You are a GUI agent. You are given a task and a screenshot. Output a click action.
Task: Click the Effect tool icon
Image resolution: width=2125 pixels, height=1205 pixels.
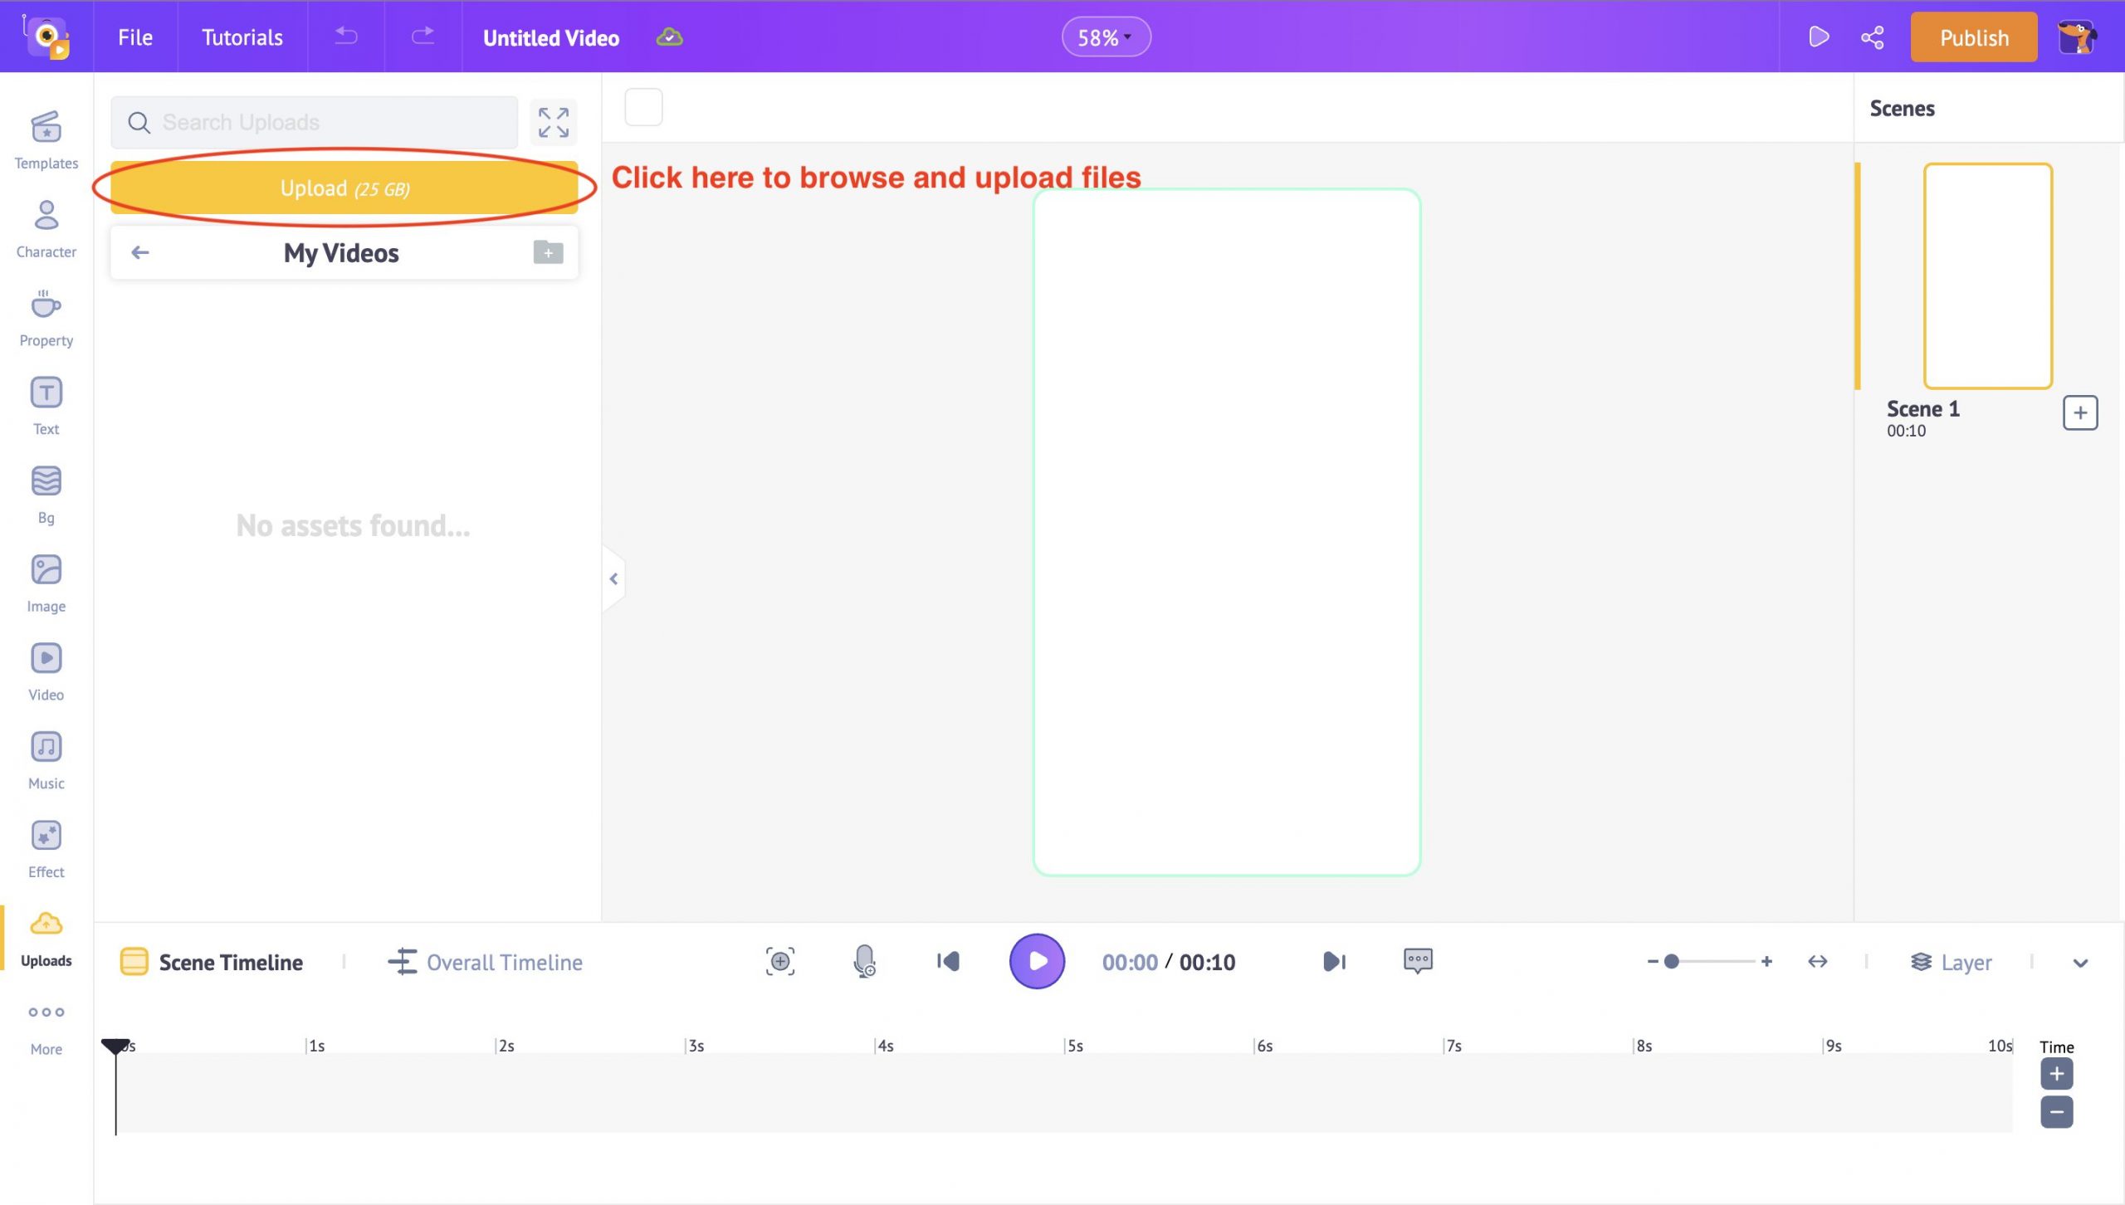46,847
